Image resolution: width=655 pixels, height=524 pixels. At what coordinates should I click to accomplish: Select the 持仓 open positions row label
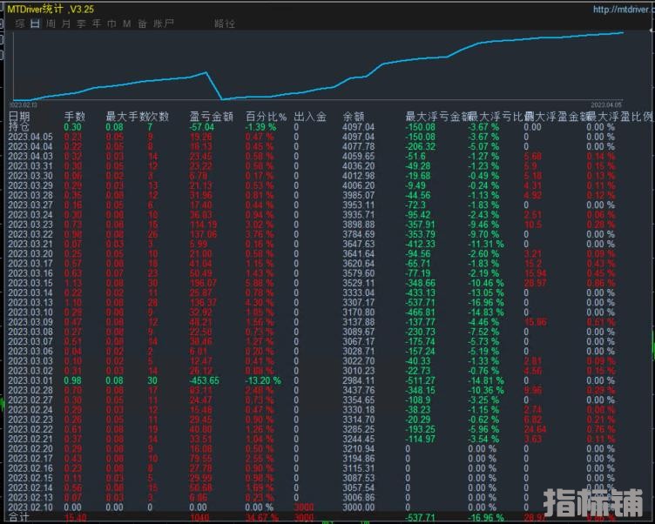coord(19,126)
